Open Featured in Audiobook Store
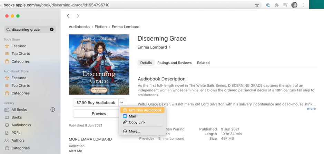 [x=19, y=78]
